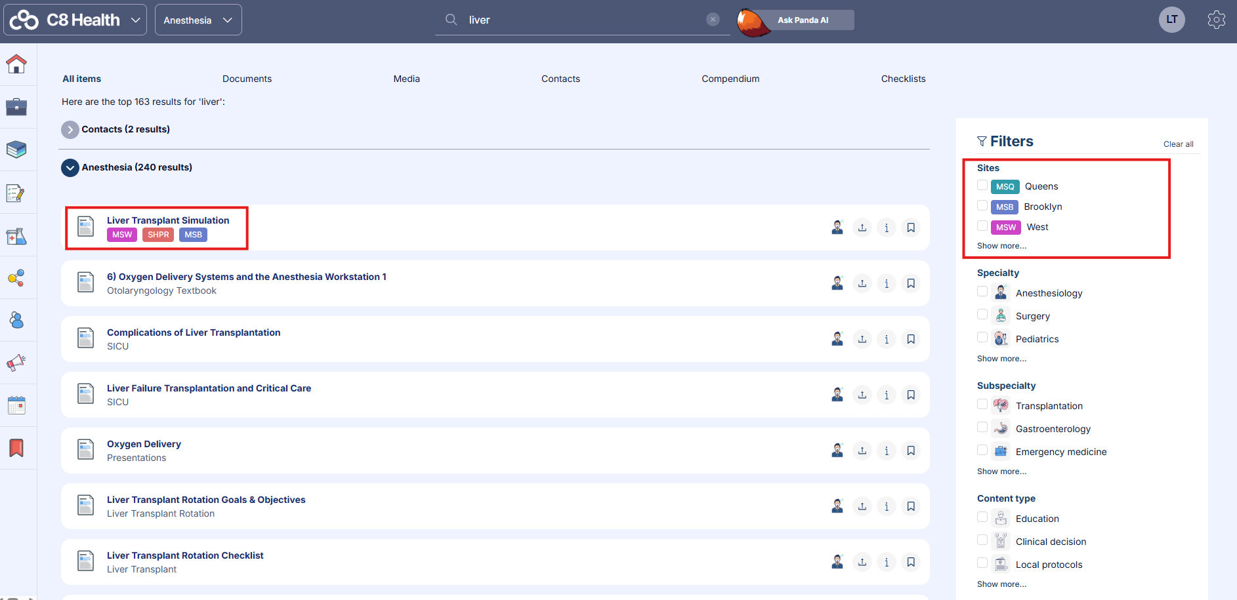Show info for Oxygen Delivery presentation
Image resolution: width=1237 pixels, height=600 pixels.
(886, 450)
